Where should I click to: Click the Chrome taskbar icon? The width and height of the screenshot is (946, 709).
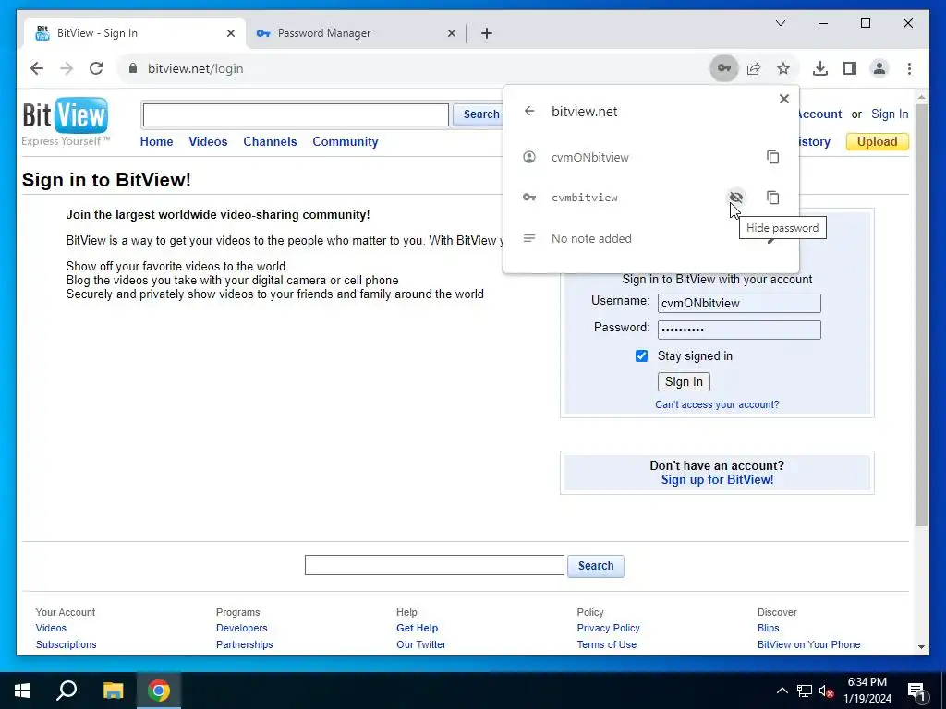[159, 691]
